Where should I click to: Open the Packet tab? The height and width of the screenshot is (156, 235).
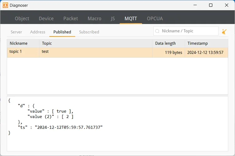pos(70,18)
